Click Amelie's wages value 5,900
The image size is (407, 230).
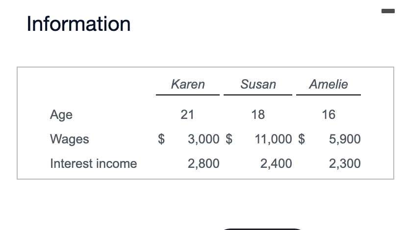(x=345, y=139)
